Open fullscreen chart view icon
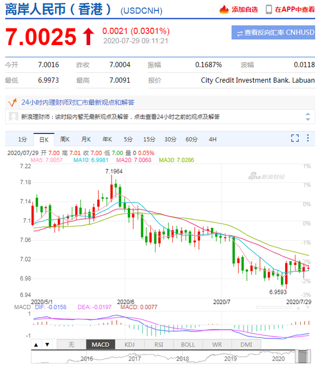Viewport: 318px width, 365px height. coord(295,138)
